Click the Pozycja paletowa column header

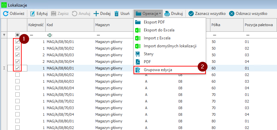(259, 25)
